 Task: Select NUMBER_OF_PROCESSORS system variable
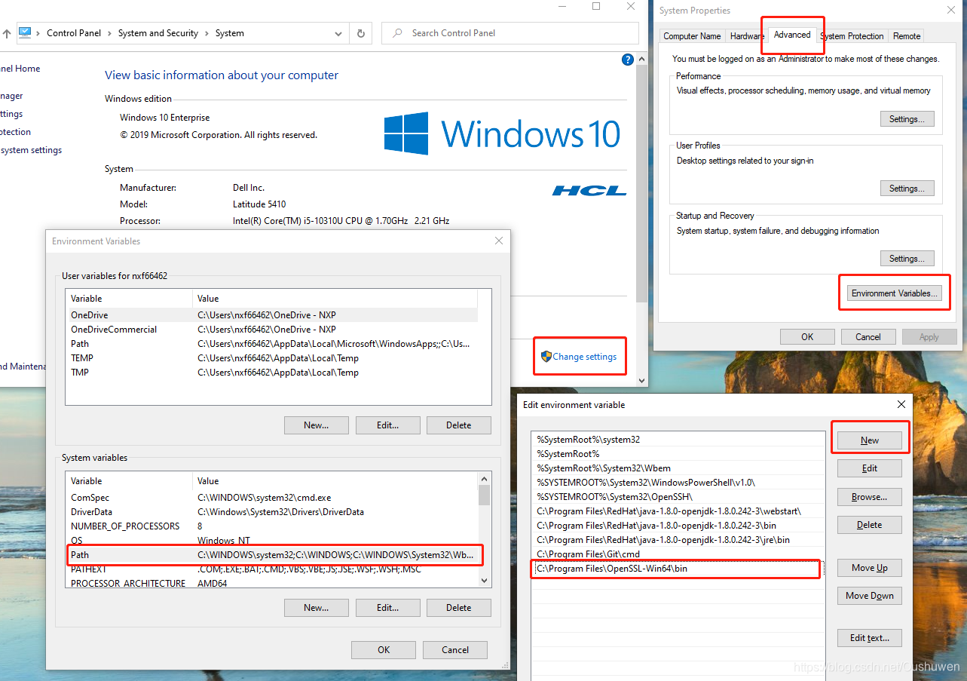(271, 526)
